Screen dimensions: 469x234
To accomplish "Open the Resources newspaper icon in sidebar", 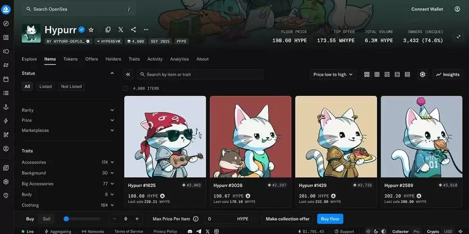I will click(6, 168).
